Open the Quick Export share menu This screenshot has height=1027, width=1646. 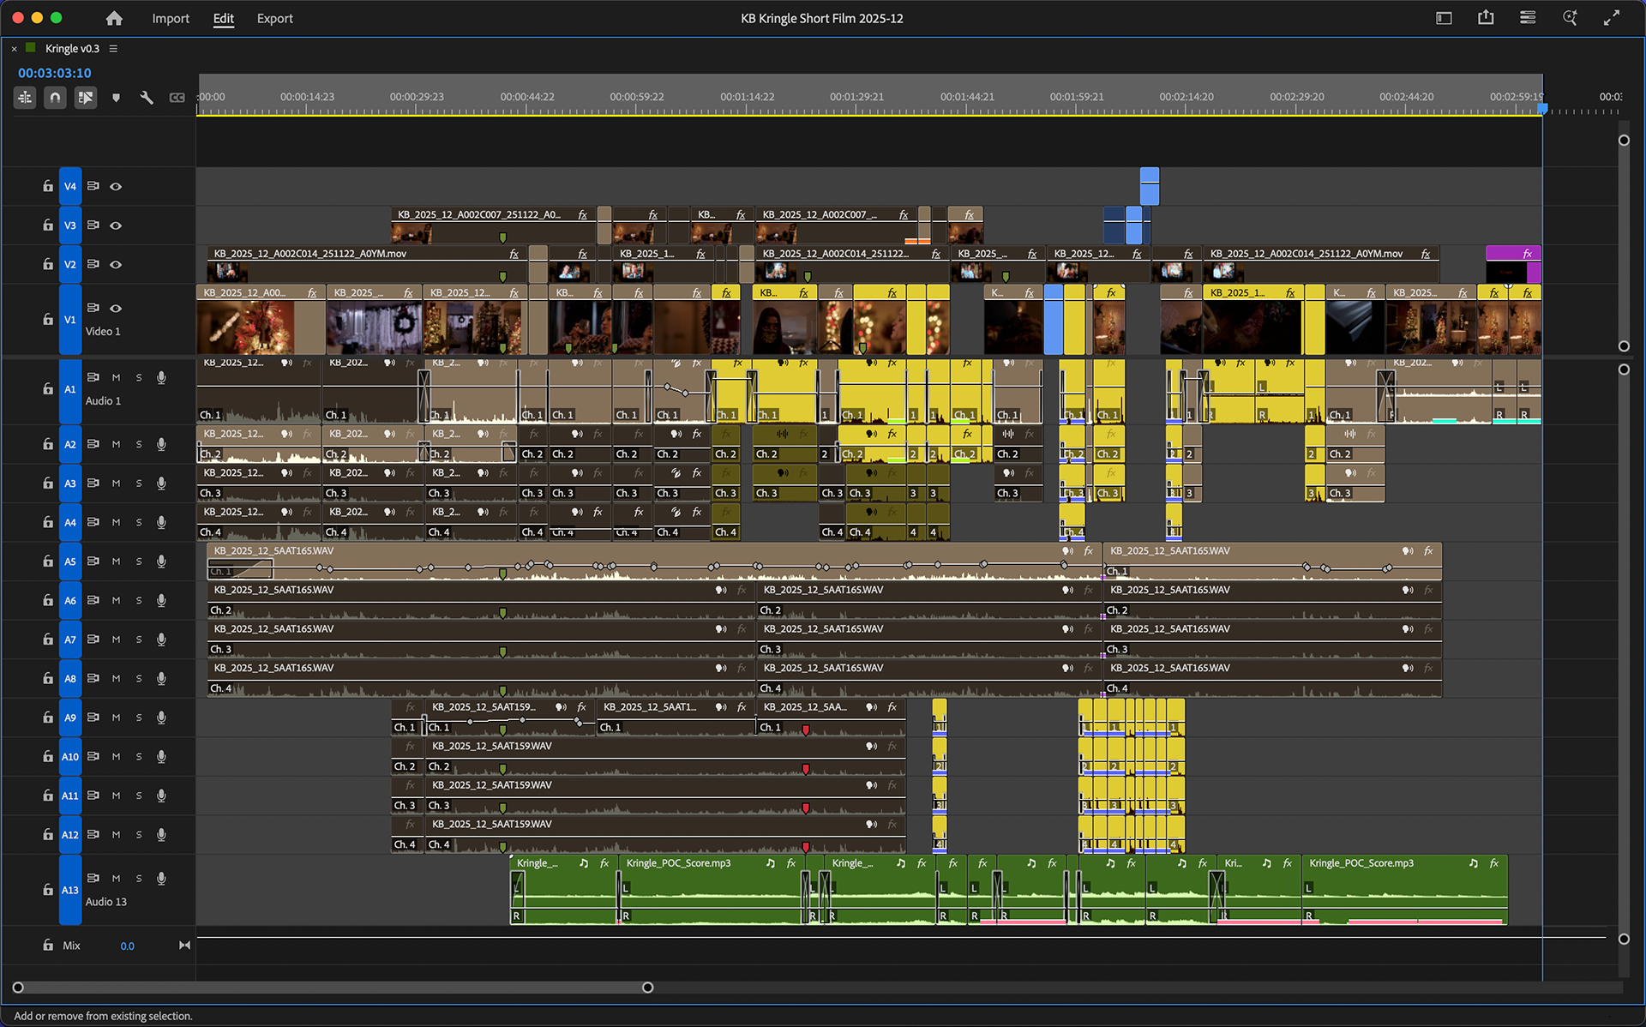(1486, 18)
